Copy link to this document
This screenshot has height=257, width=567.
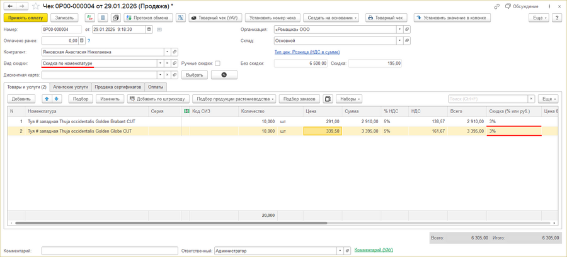497,6
